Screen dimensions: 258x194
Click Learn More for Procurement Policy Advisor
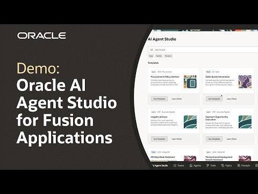tap(177, 99)
